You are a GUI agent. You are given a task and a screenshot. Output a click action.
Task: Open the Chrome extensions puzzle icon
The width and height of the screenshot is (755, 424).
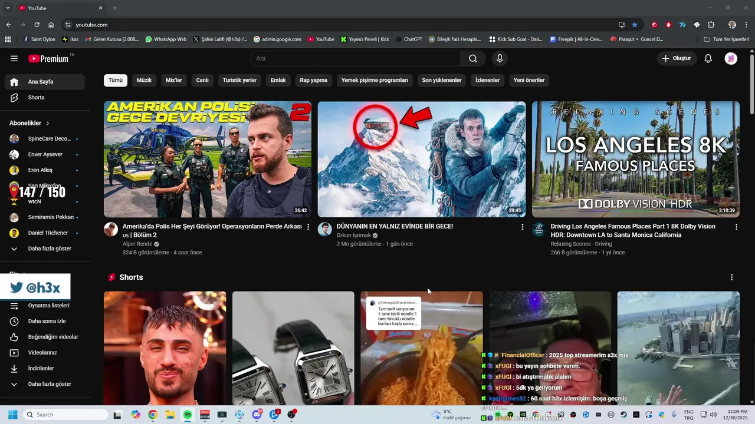point(711,25)
